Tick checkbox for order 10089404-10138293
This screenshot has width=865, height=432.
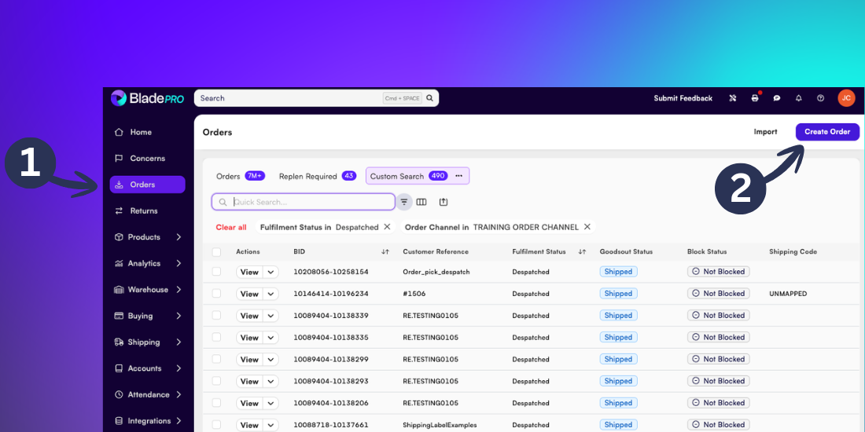tap(216, 381)
